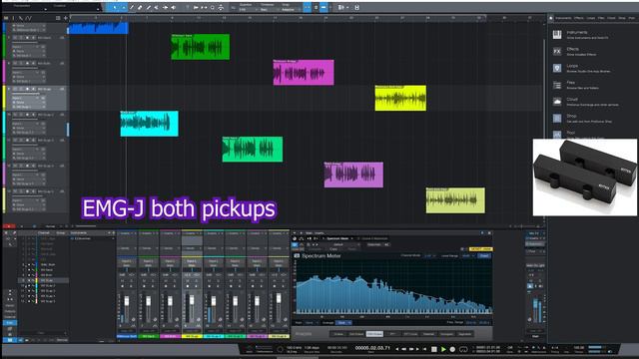The width and height of the screenshot is (639, 359).
Task: Click the Add Tracks plus icon
Action: (x=65, y=18)
